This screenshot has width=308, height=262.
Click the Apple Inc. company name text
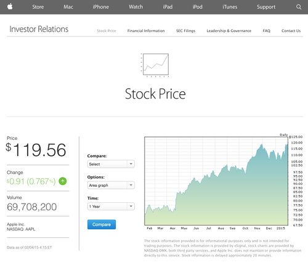(x=16, y=224)
